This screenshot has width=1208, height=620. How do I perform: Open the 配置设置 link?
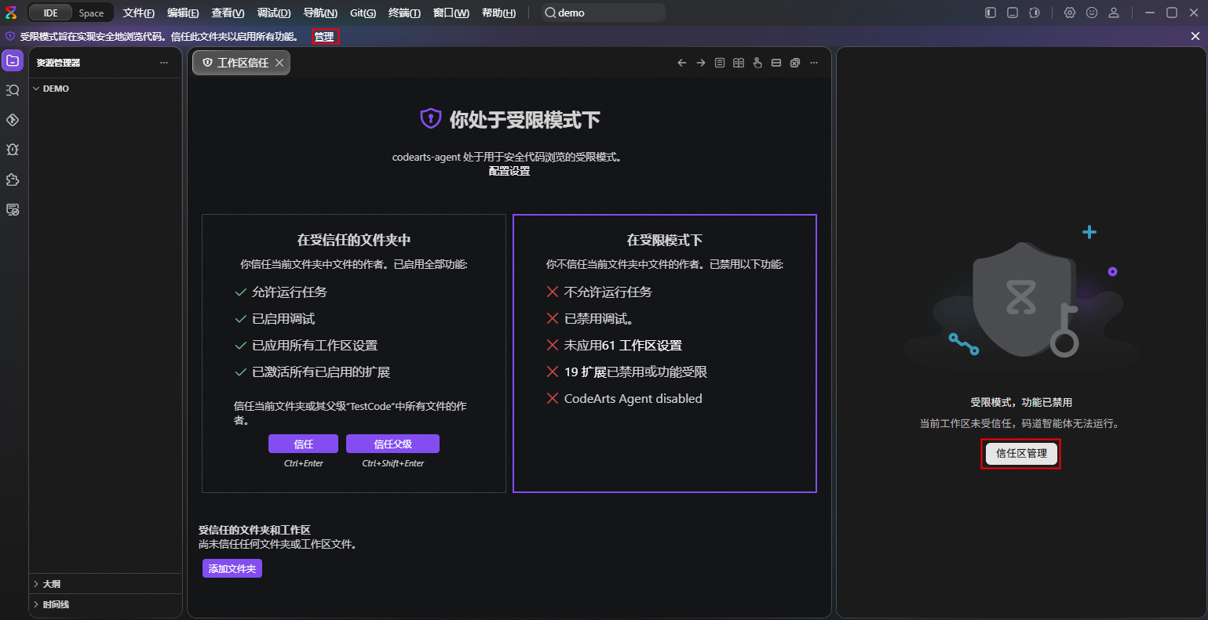tap(509, 171)
